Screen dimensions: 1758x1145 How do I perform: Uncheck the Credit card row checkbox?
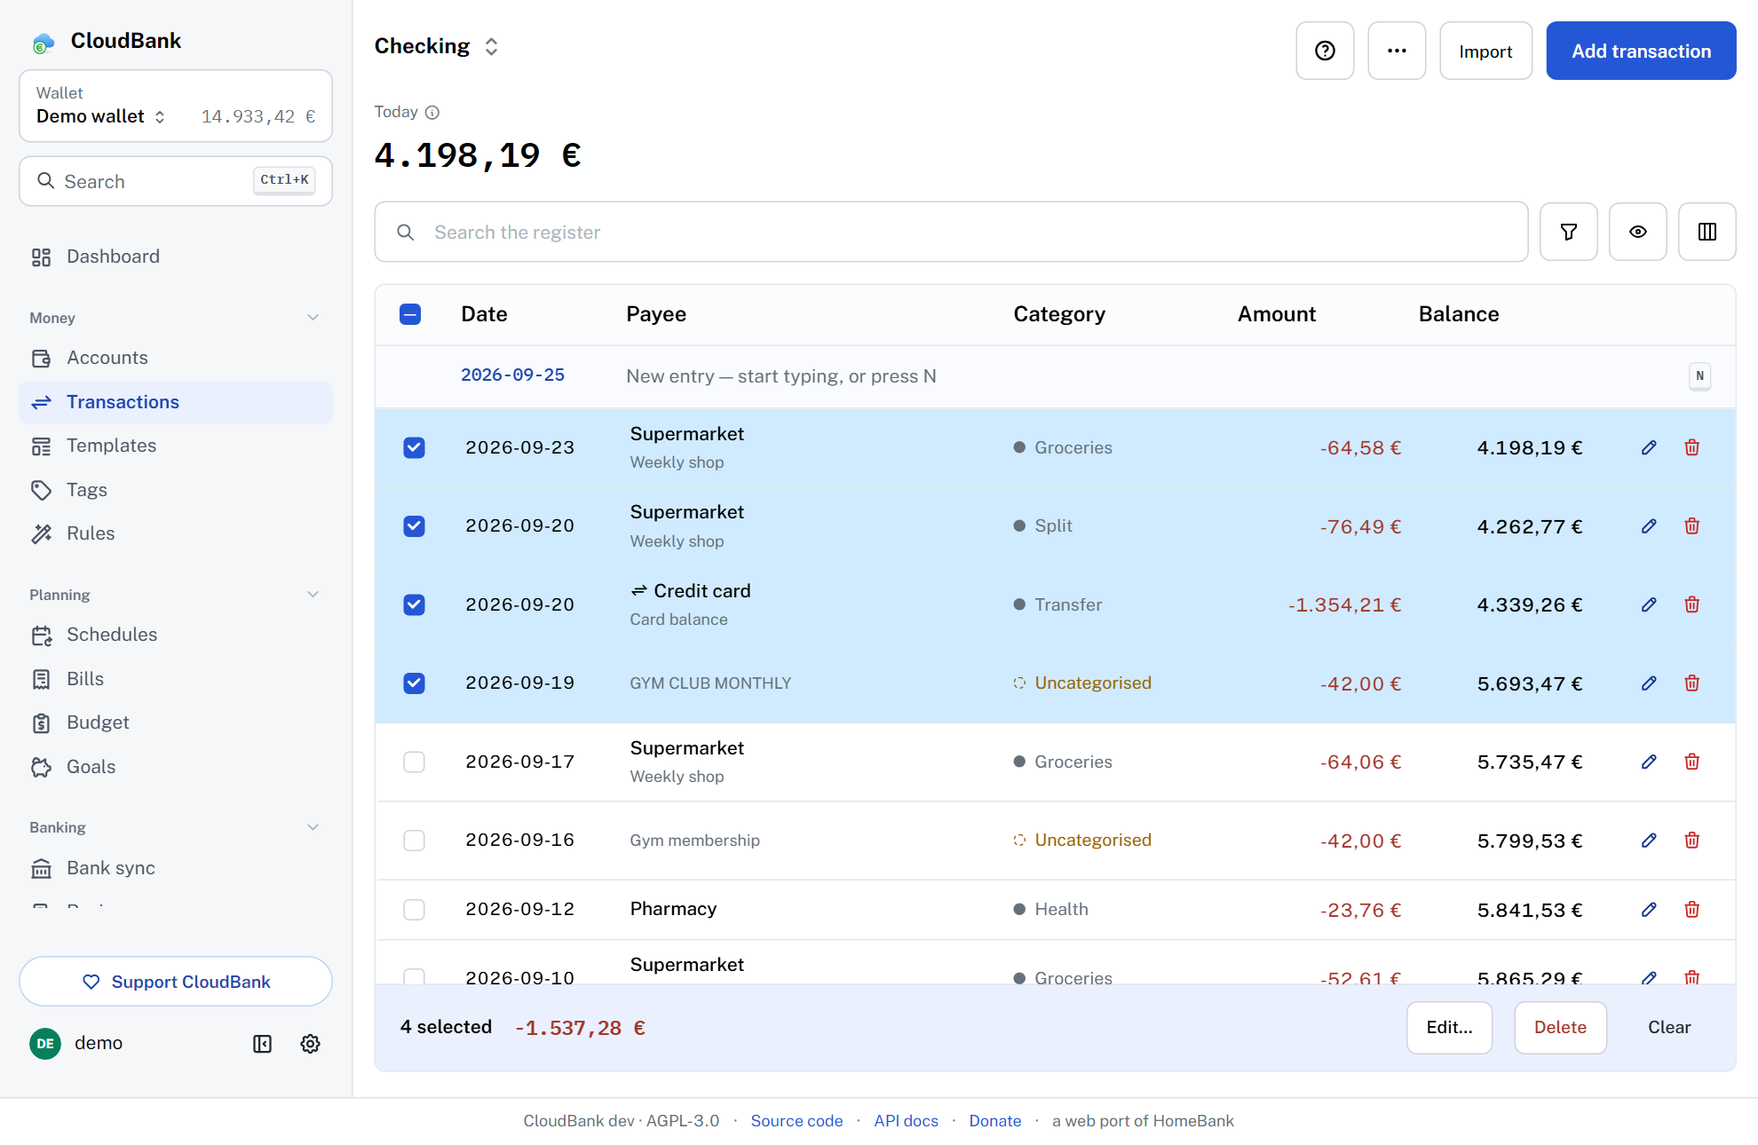click(x=414, y=604)
